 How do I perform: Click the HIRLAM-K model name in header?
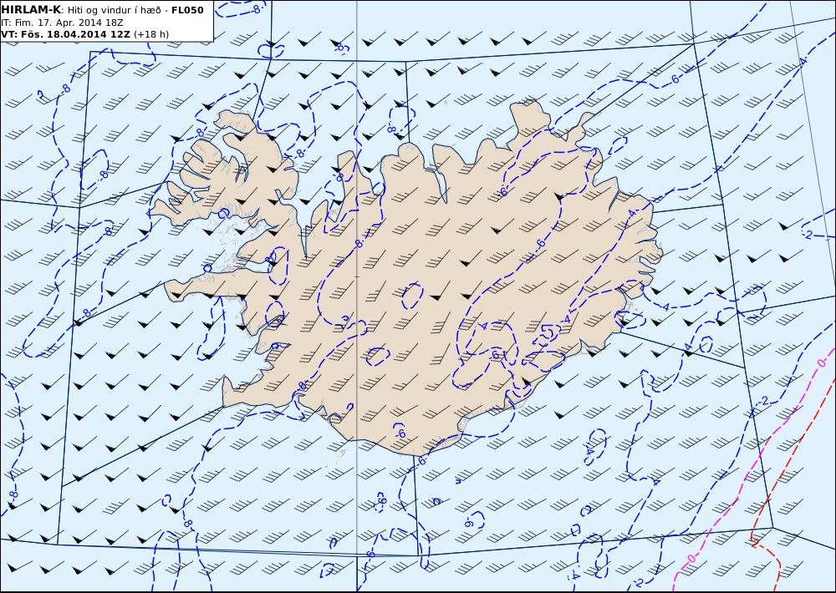(32, 10)
